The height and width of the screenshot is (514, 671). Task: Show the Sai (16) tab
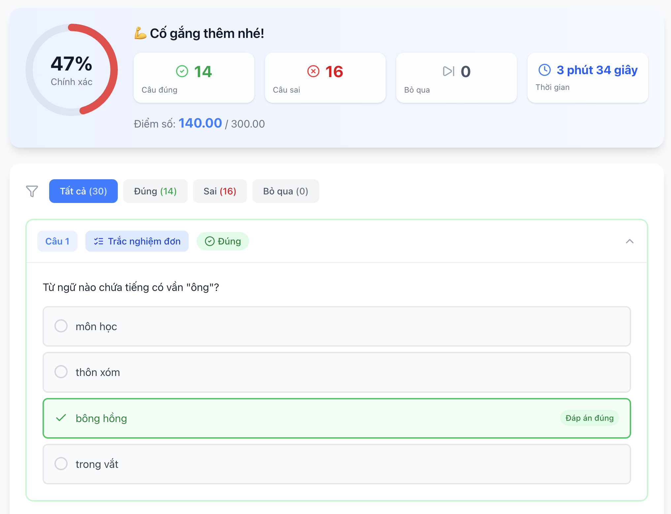(x=220, y=191)
